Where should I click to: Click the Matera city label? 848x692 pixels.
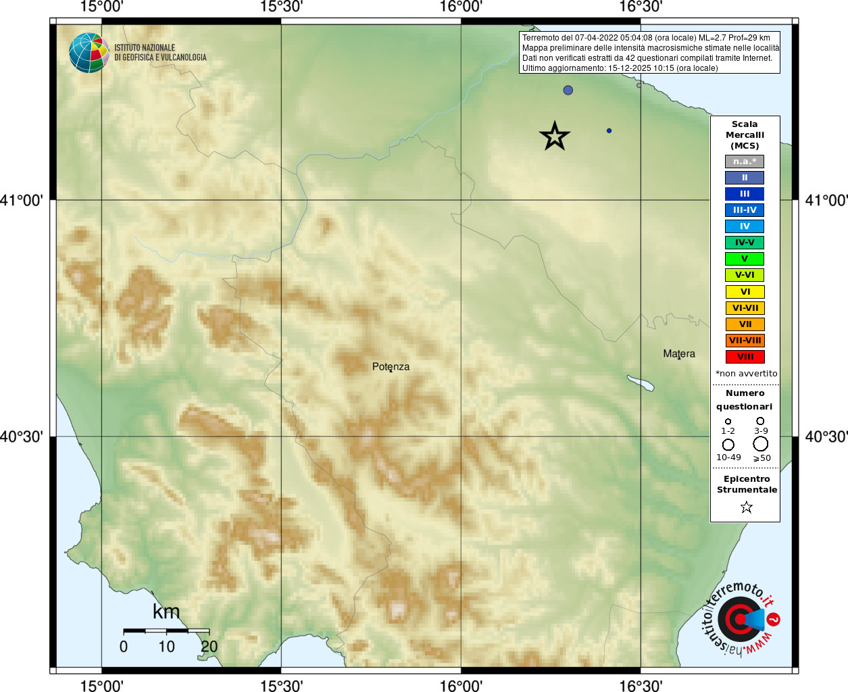(679, 354)
